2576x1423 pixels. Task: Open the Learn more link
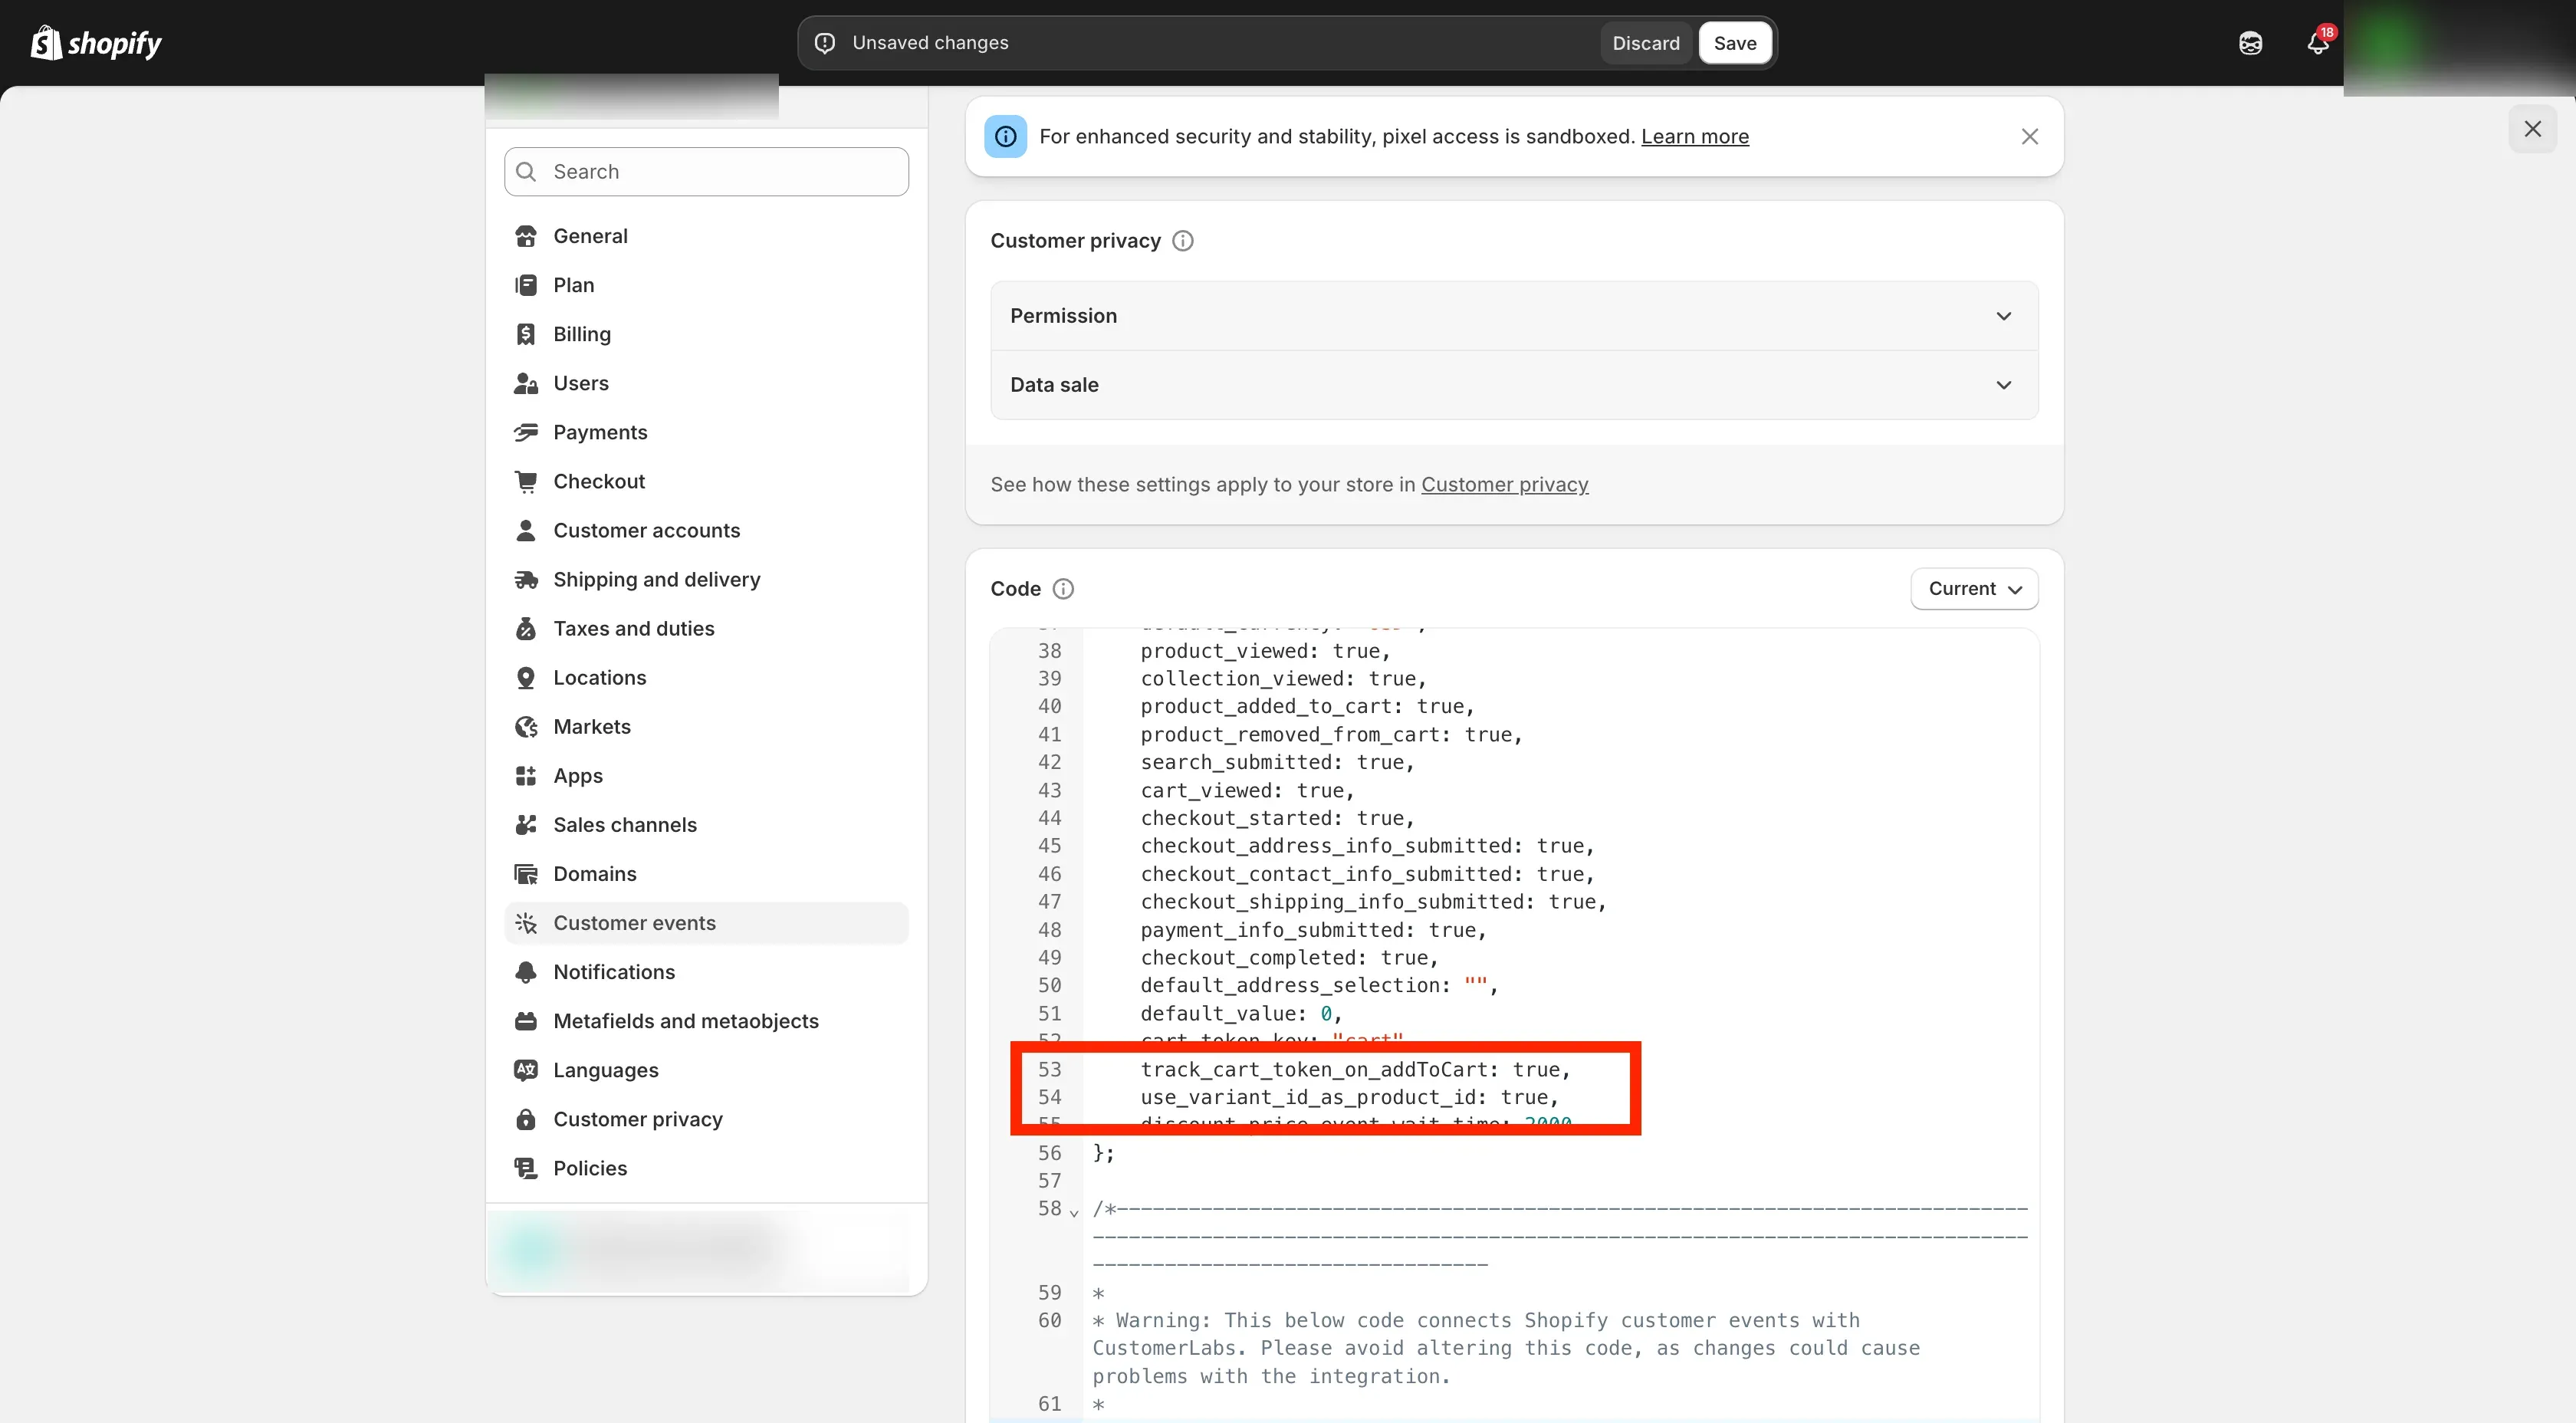click(x=1695, y=136)
